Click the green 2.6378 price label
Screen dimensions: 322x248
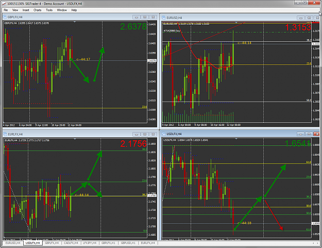(x=133, y=26)
